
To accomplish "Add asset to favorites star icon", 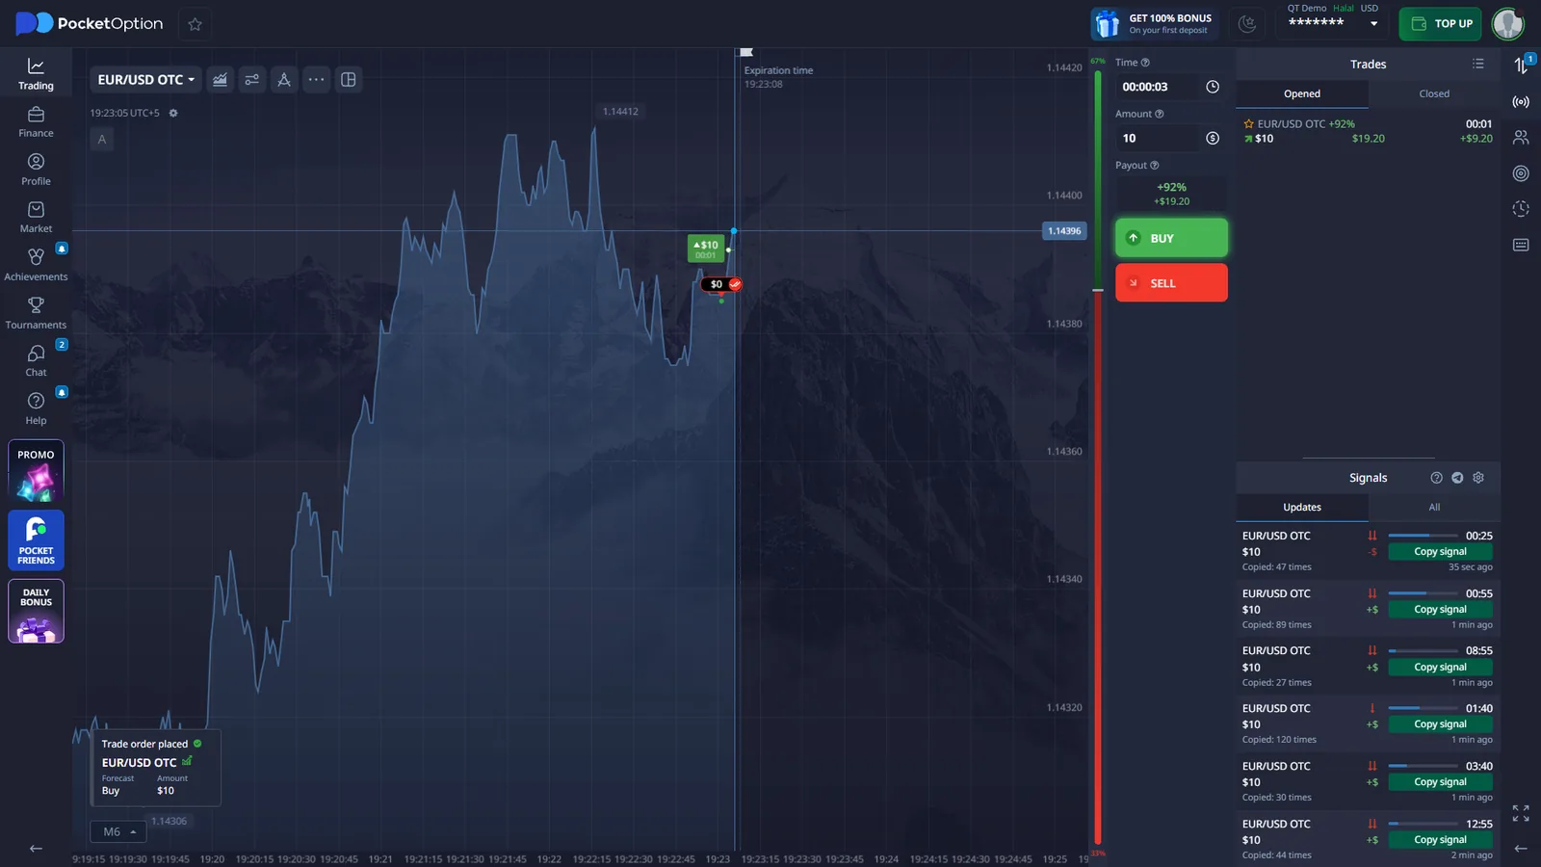I will 196,24.
